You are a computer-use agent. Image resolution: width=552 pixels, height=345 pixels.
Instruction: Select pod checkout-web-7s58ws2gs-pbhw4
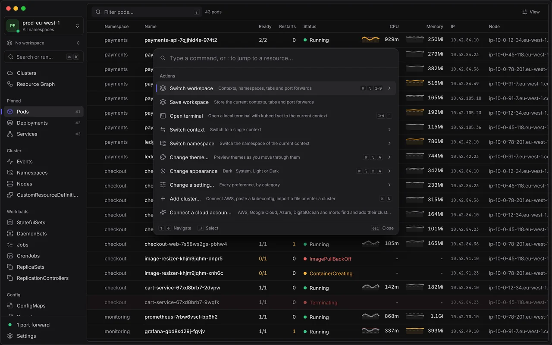pyautogui.click(x=186, y=244)
